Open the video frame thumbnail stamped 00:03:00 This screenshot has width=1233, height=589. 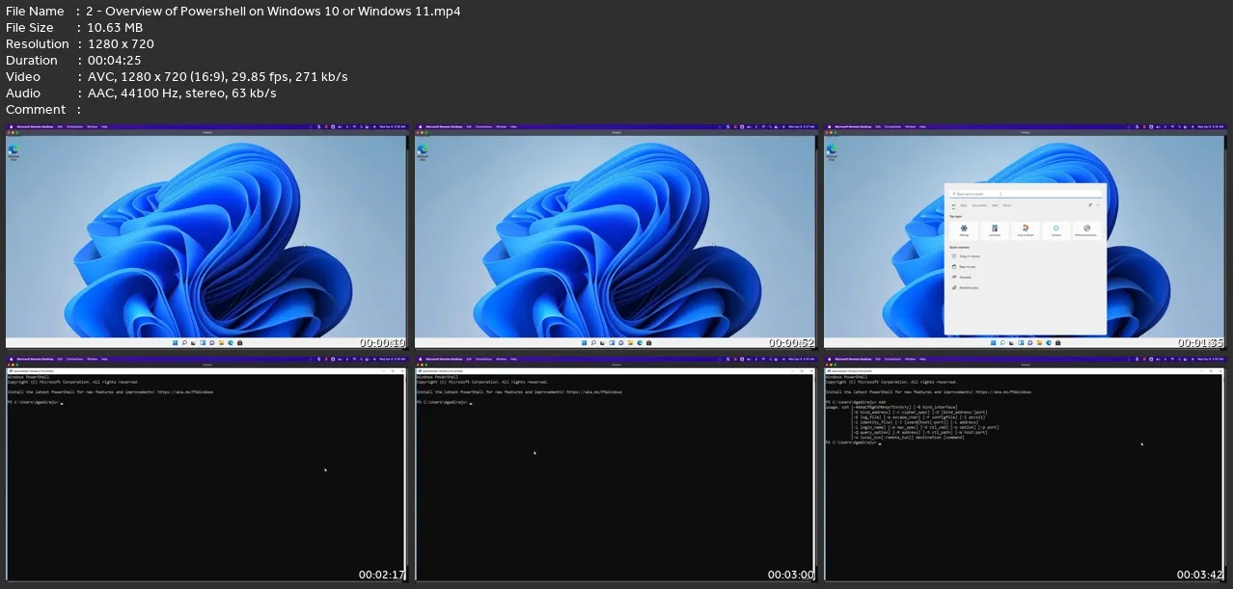tap(616, 468)
